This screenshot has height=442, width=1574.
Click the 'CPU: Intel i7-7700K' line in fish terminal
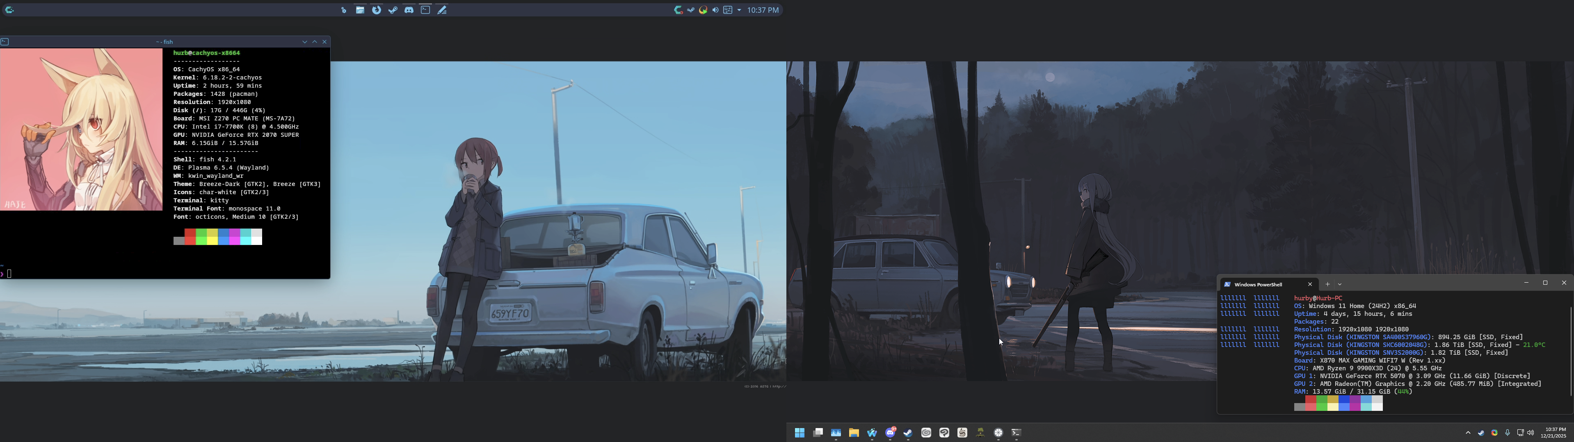[x=236, y=126]
